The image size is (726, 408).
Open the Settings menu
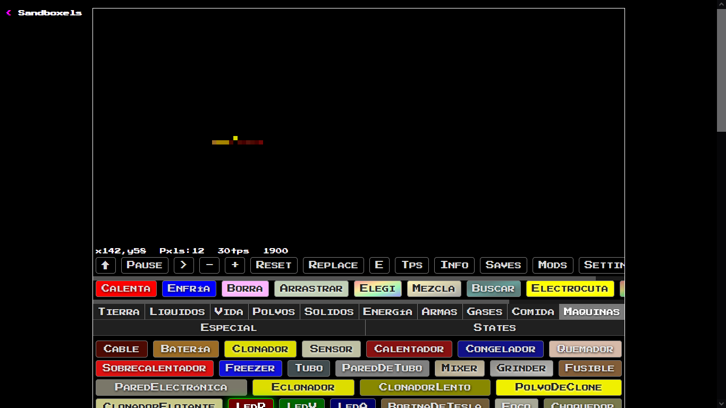(x=602, y=265)
